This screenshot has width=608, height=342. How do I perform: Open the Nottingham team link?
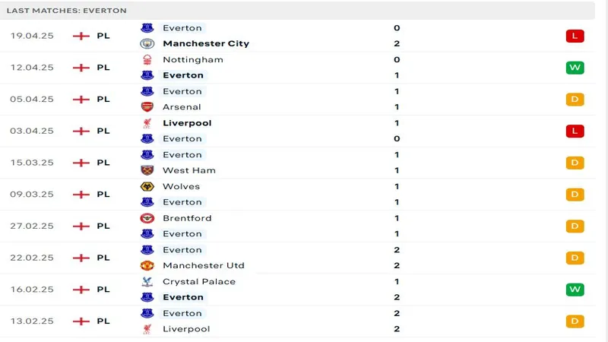coord(193,59)
